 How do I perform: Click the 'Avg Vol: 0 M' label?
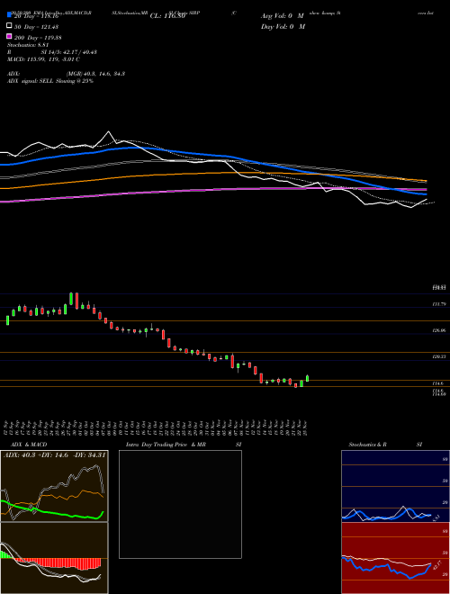pyautogui.click(x=283, y=16)
